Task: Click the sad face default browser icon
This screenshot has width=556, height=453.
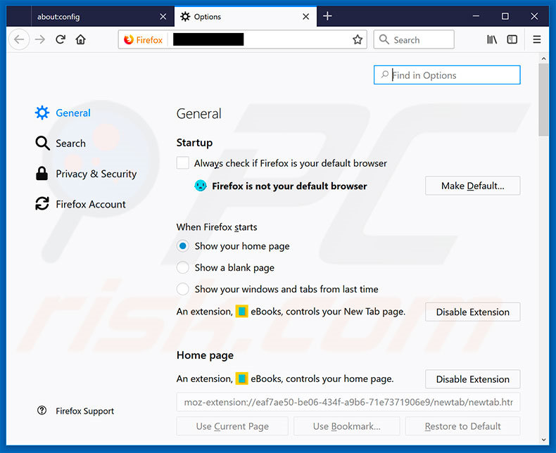Action: [201, 186]
